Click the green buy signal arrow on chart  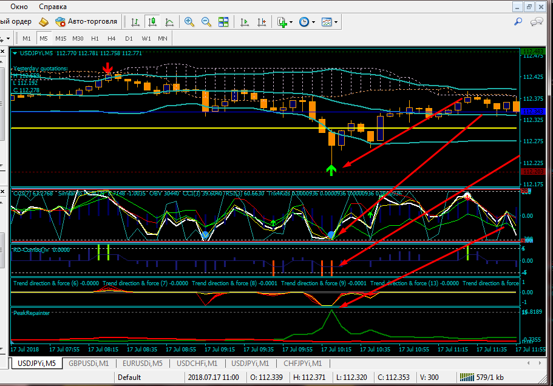(x=331, y=170)
